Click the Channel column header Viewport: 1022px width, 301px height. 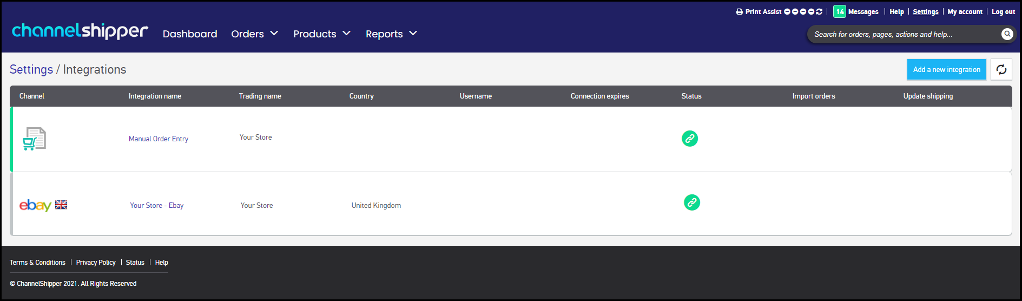click(32, 96)
